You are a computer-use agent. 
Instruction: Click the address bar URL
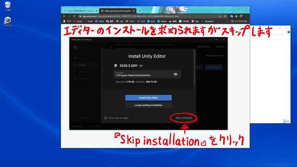click(x=131, y=16)
